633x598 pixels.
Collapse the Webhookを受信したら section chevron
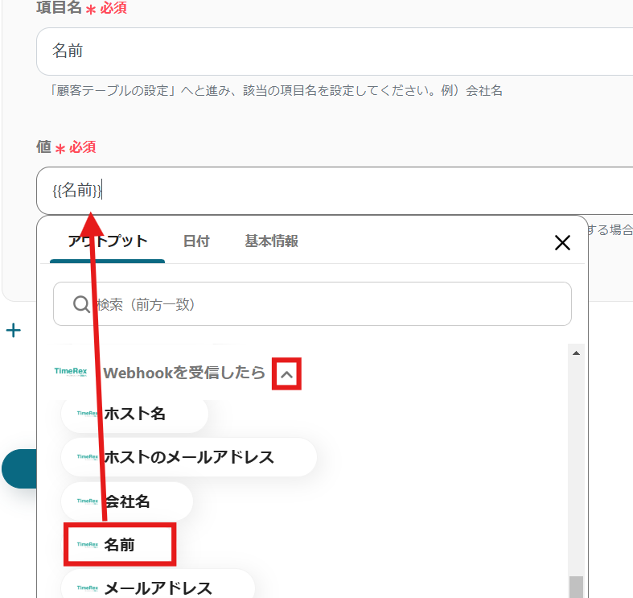tap(286, 374)
